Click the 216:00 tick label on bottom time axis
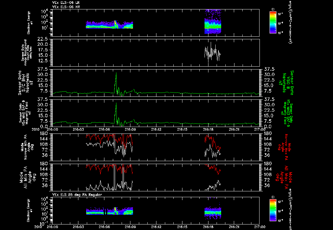This screenshot has height=230, width=333. coord(52,227)
